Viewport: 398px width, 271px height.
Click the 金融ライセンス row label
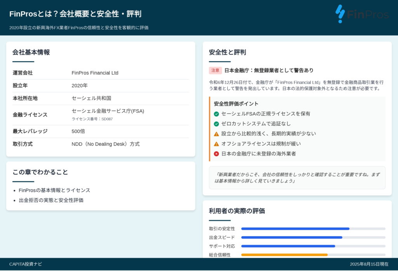click(30, 115)
